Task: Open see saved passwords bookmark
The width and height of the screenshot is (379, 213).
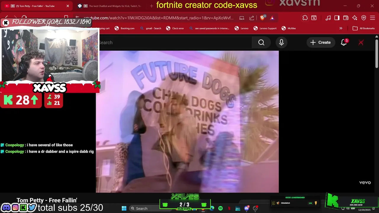Action: point(209,28)
